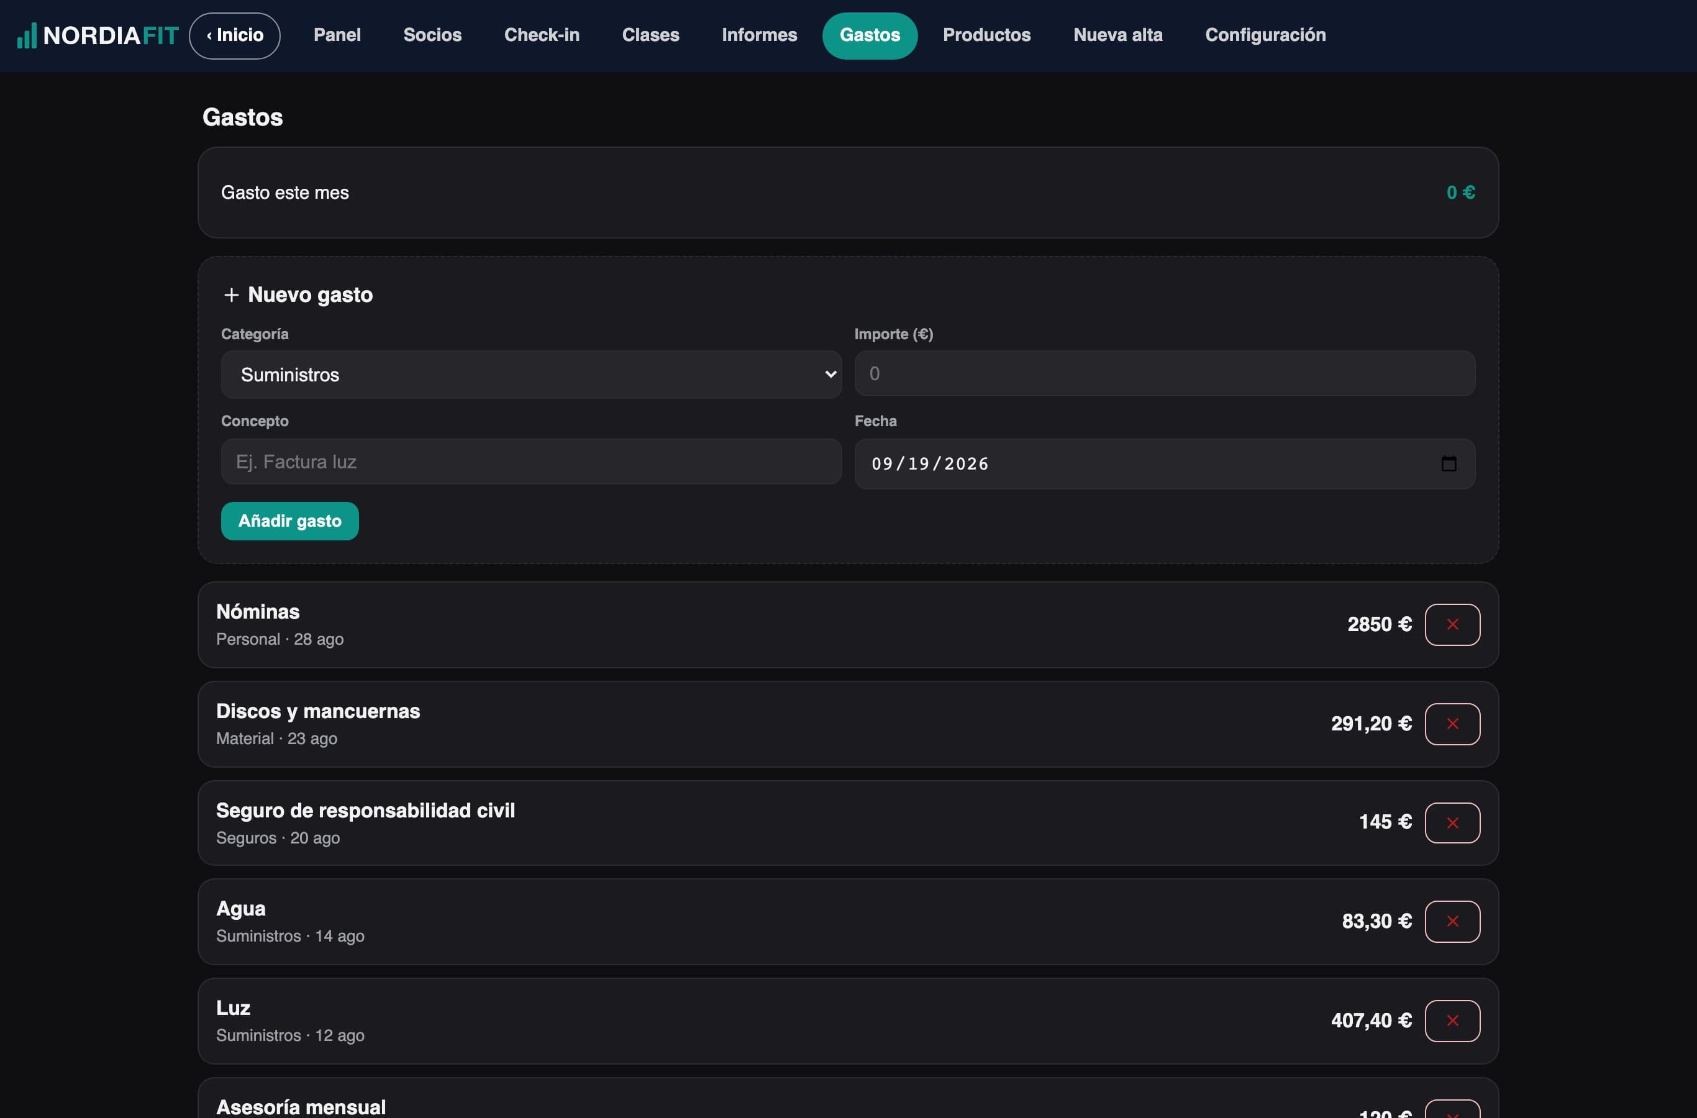Click the plus icon beside Nuevo gasto
Viewport: 1697px width, 1118px height.
(x=231, y=294)
